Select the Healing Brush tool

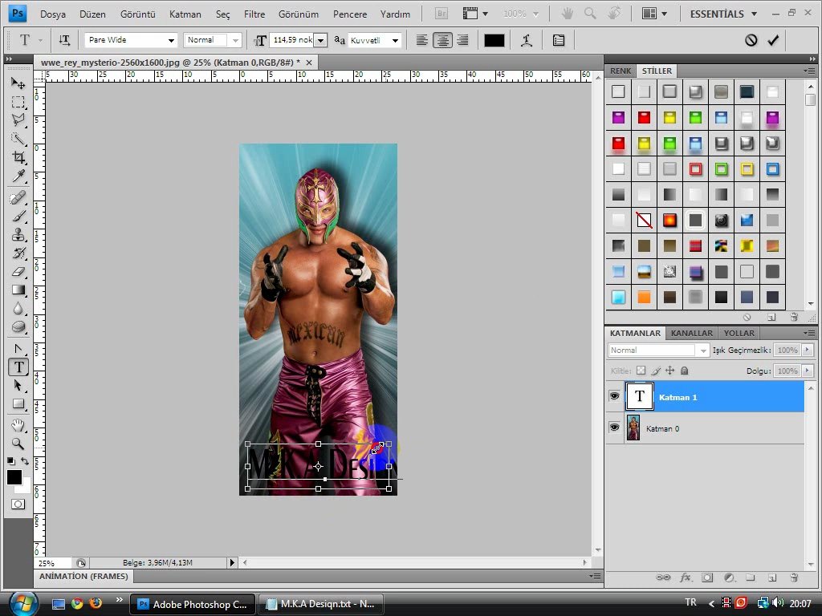tap(18, 197)
